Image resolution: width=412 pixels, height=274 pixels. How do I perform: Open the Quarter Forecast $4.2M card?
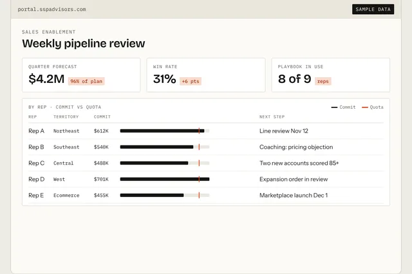[81, 75]
